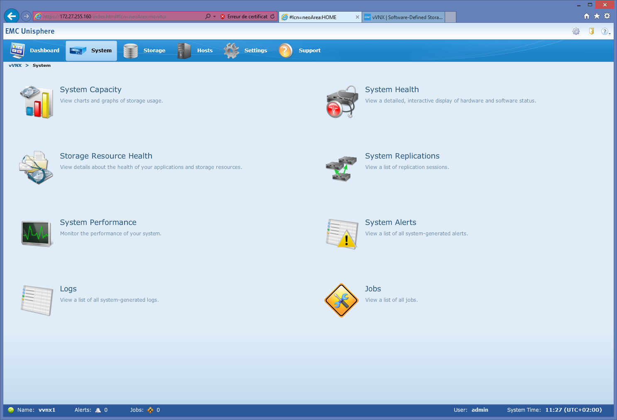Screen dimensions: 617x420
Task: Go to the Hosts tab
Action: point(195,51)
